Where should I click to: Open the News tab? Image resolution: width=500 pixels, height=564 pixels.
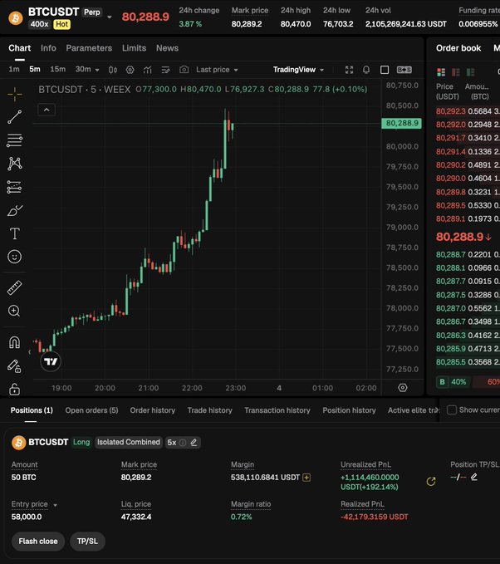167,48
